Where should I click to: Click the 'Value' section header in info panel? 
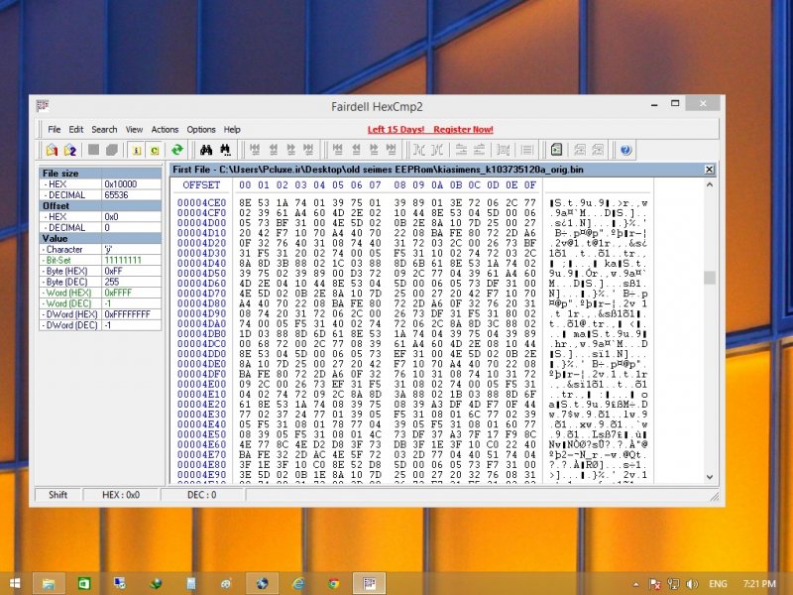100,238
